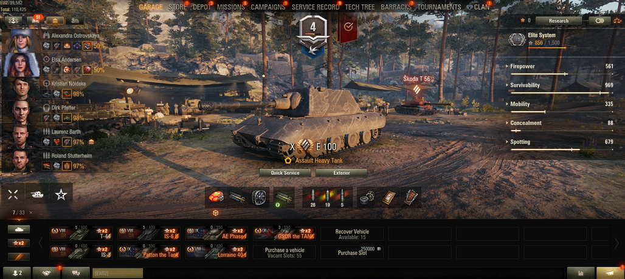The height and width of the screenshot is (279, 625).
Task: Toggle the orange-stripe carousel filter
Action: point(19,257)
